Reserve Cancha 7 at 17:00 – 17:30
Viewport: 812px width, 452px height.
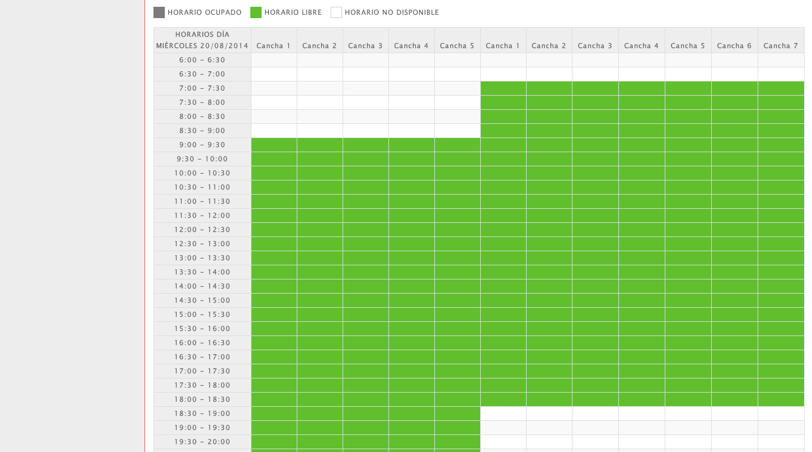pyautogui.click(x=781, y=371)
